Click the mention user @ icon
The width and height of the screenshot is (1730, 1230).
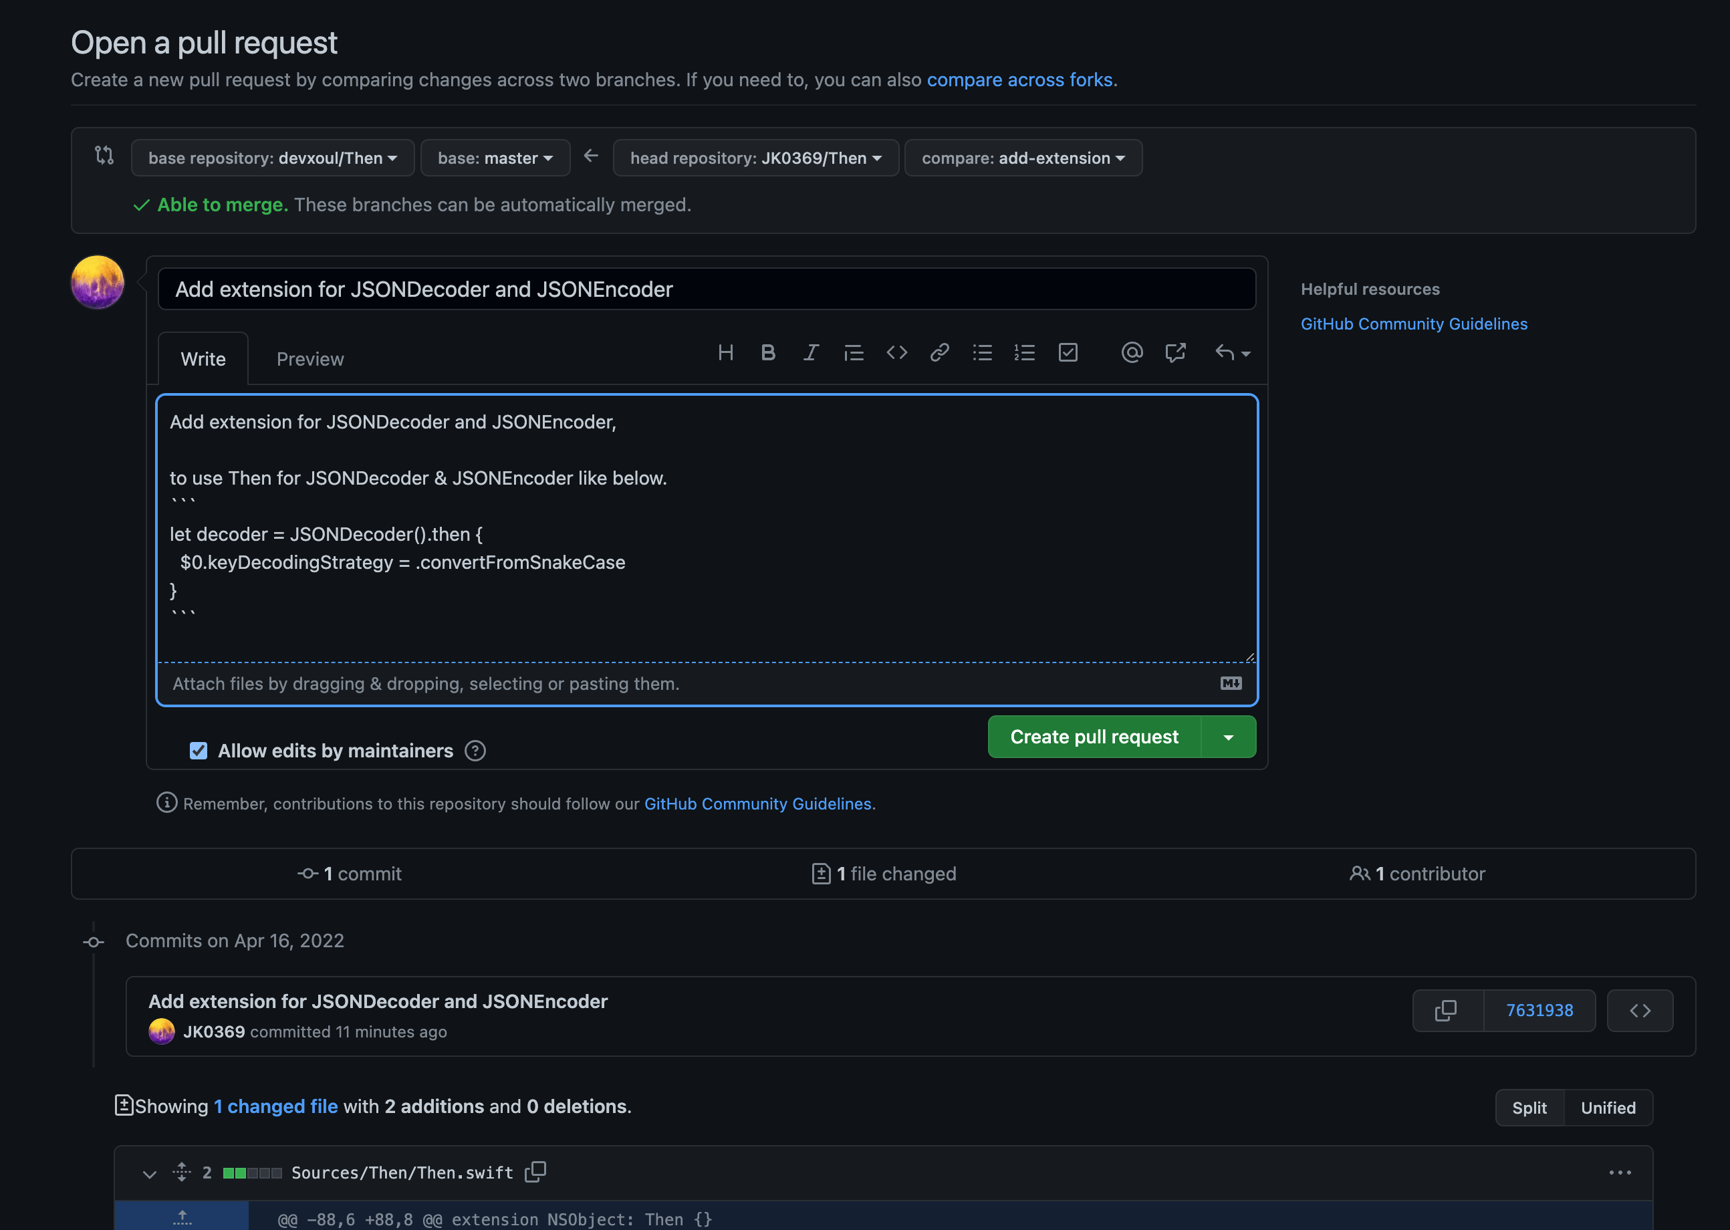(1132, 353)
